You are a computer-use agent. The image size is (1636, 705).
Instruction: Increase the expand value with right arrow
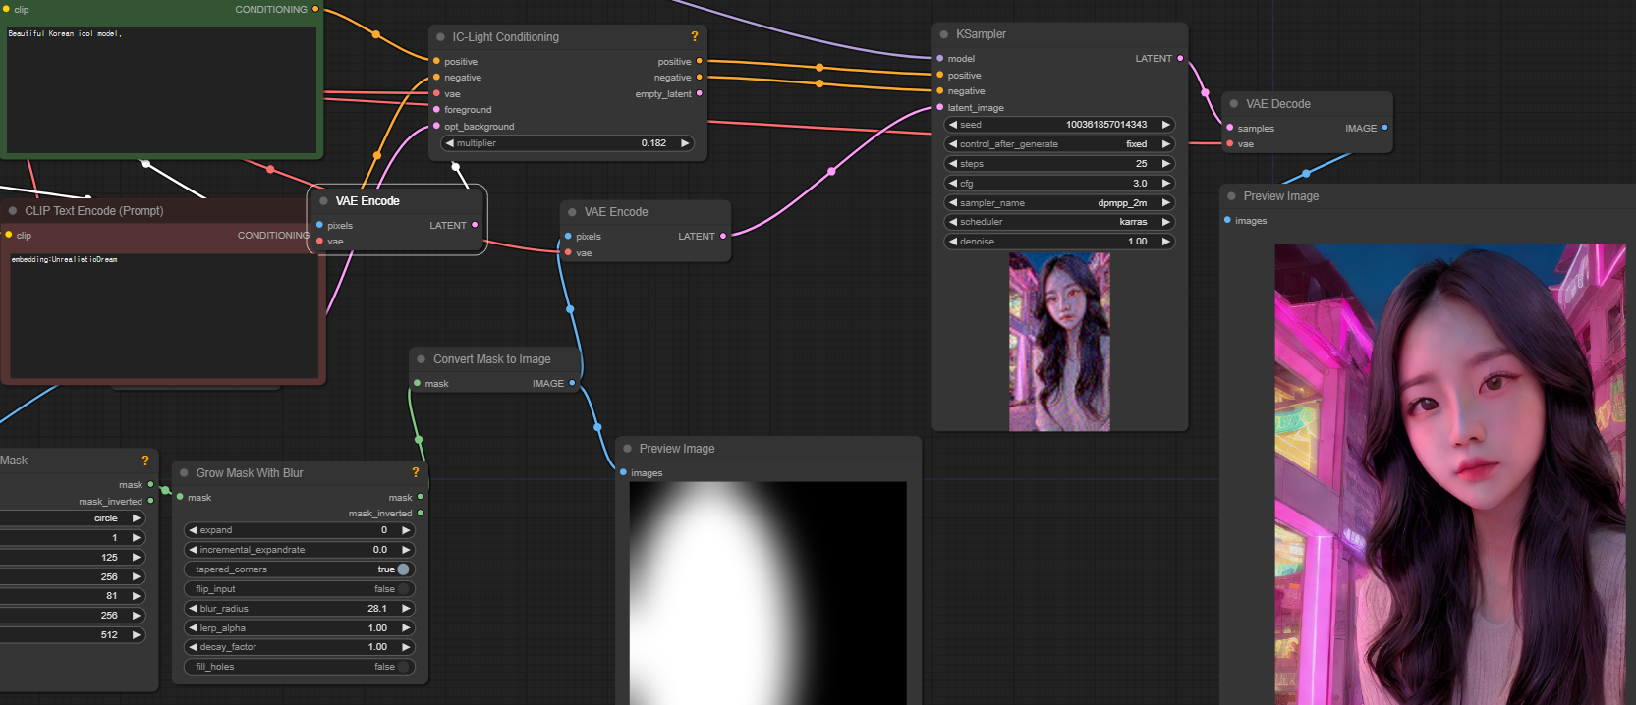pos(405,530)
